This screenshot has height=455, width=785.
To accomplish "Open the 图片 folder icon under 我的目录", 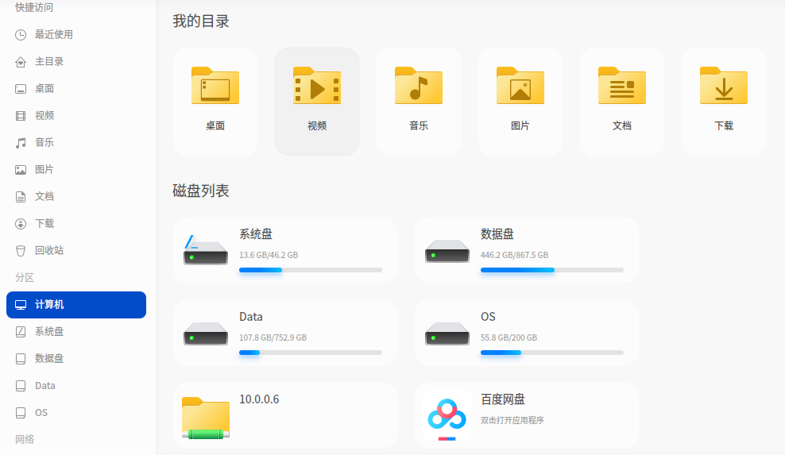I will click(520, 86).
